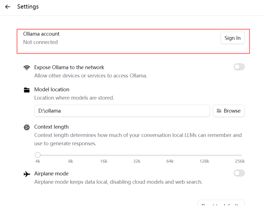This screenshot has width=265, height=211.
Task: Click the Not connected status text
Action: pyautogui.click(x=40, y=42)
